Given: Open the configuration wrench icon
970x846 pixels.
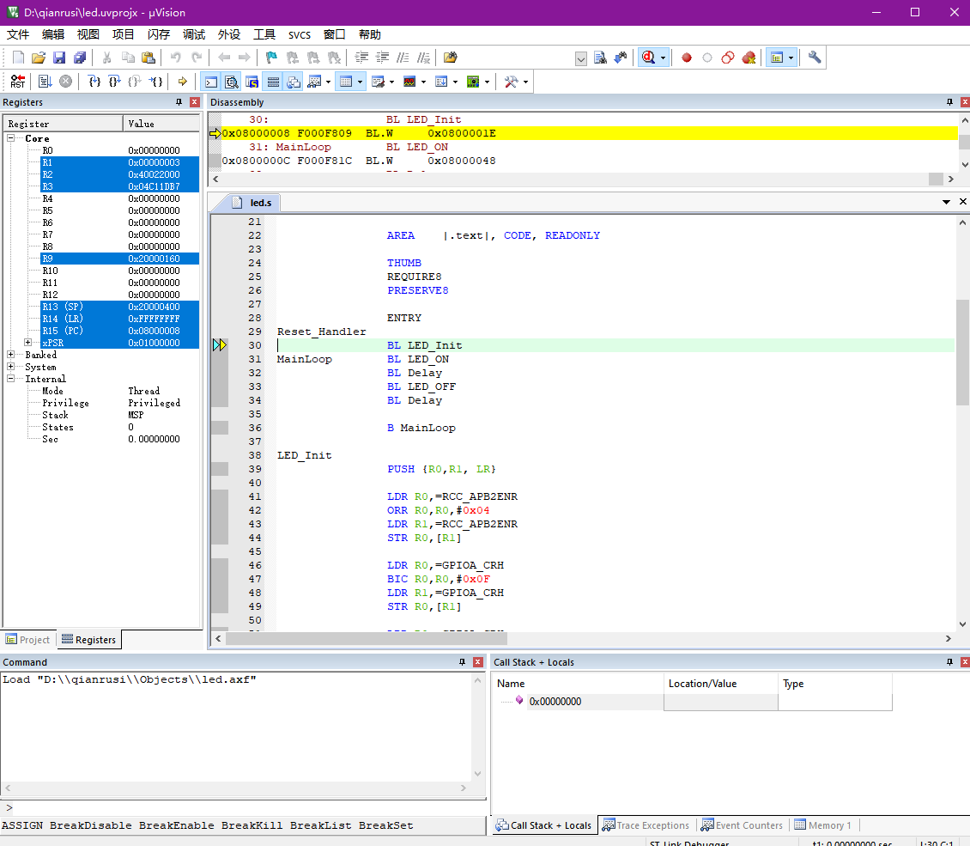Looking at the screenshot, I should coord(815,58).
